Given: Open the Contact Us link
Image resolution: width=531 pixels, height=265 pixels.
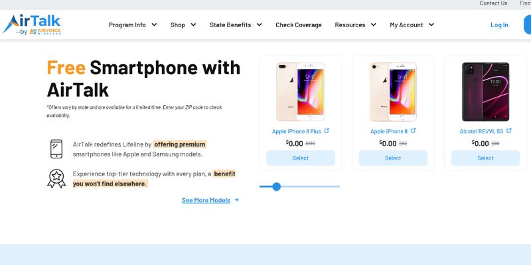Looking at the screenshot, I should 493,3.
